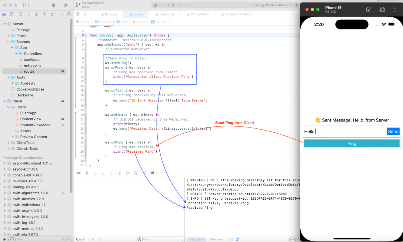The image size is (403, 242).
Task: Open the Issue navigator warning icon
Action: [x=36, y=14]
